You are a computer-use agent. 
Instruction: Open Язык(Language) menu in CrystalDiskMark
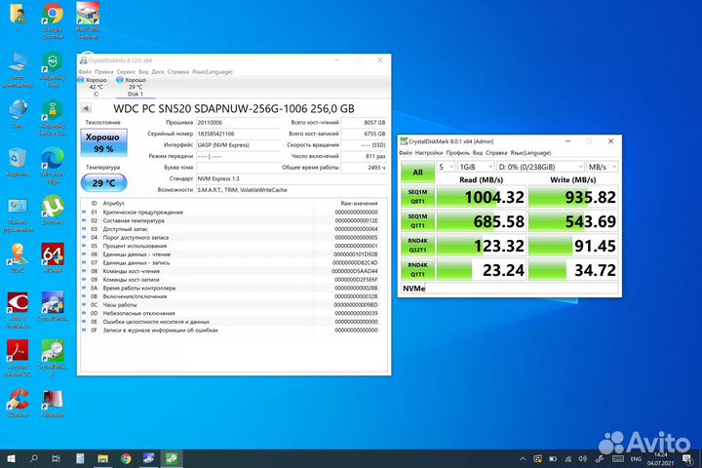pos(530,153)
